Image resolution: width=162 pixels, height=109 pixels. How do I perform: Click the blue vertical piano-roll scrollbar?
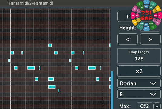pyautogui.click(x=112, y=90)
